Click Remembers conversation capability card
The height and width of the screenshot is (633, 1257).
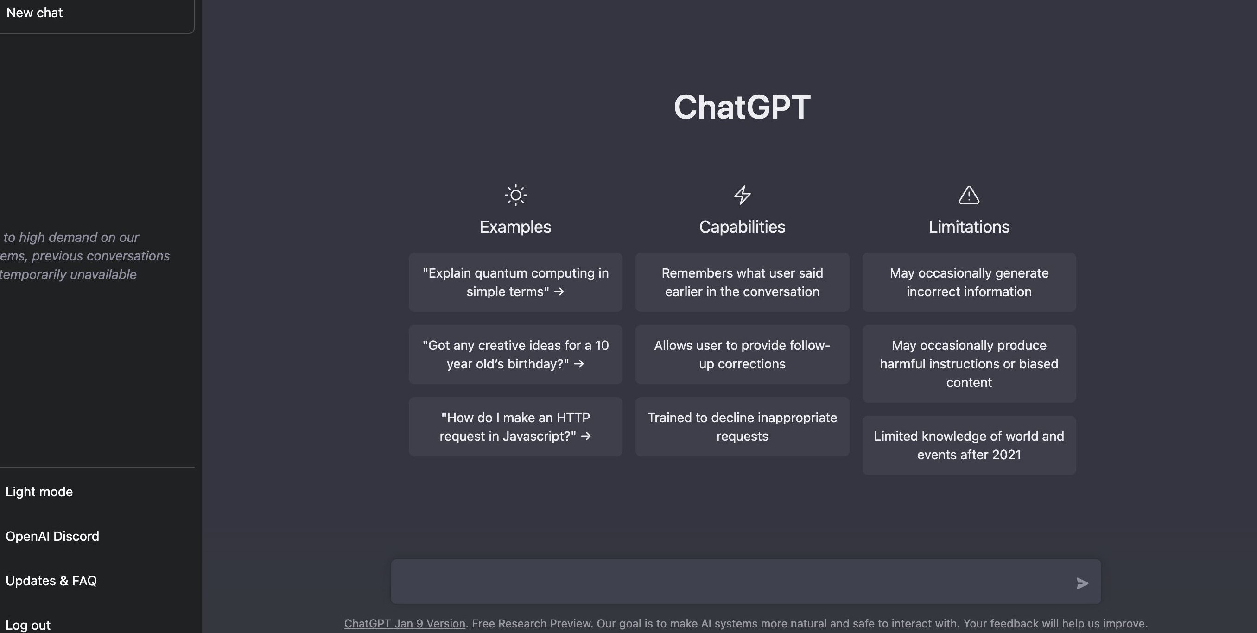tap(742, 282)
